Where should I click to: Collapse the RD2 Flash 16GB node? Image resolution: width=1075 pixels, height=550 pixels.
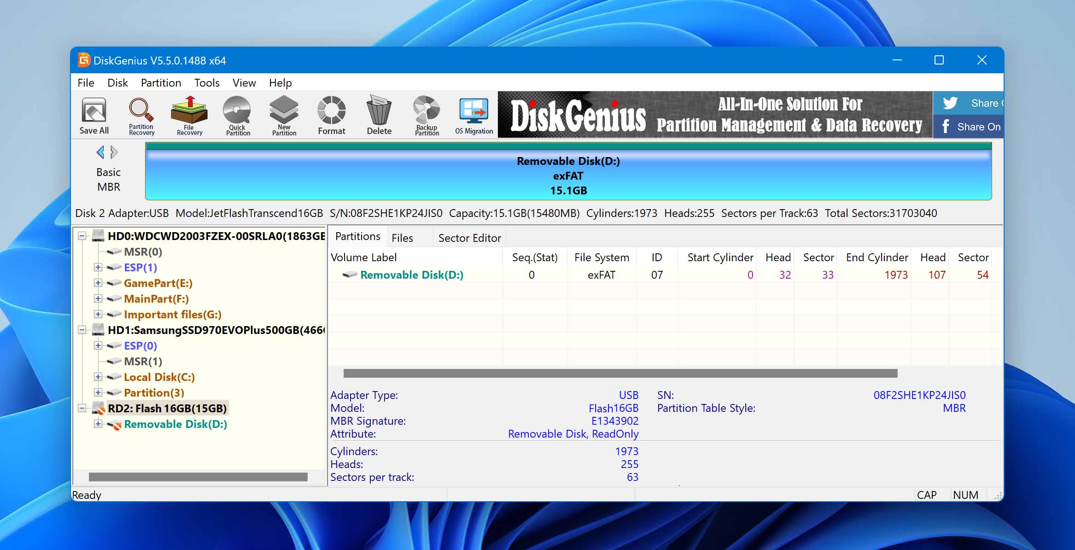82,408
